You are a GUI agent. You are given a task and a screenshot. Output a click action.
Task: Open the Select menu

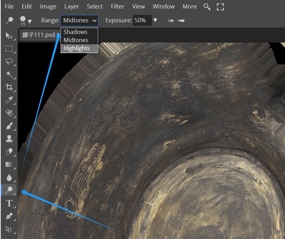click(95, 6)
